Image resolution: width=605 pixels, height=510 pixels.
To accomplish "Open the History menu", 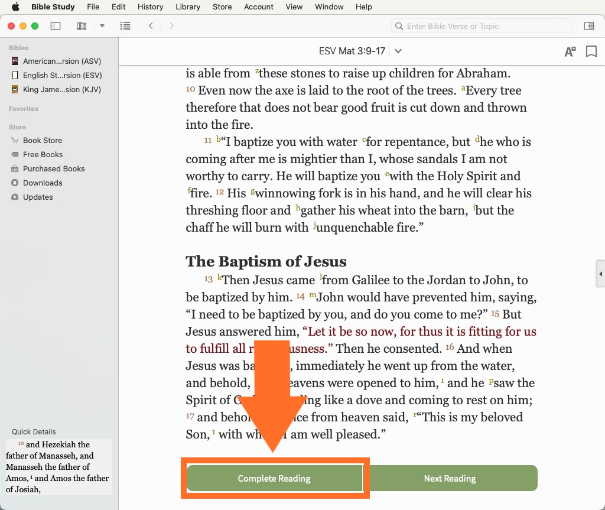I will tap(150, 7).
